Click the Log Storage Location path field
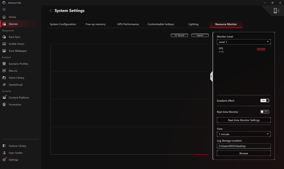Viewport: 284px width, 169px height. pyautogui.click(x=244, y=146)
